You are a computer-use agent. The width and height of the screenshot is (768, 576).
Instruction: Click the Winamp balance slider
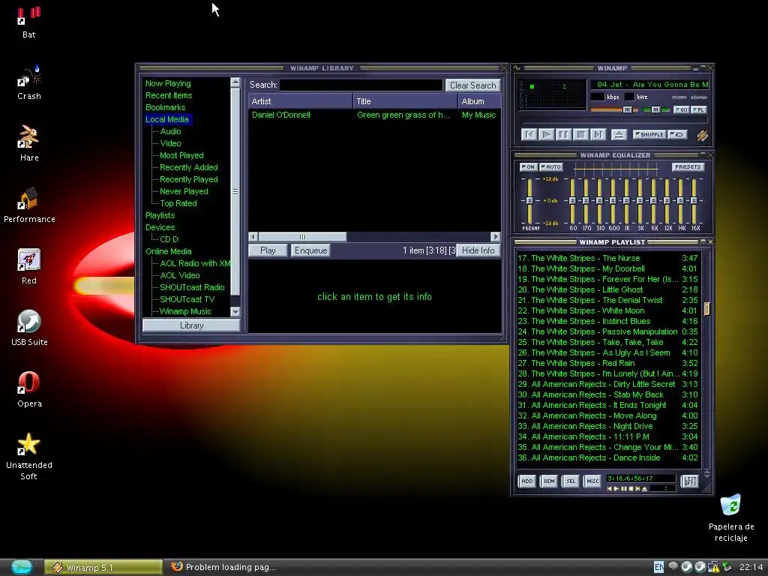(655, 109)
